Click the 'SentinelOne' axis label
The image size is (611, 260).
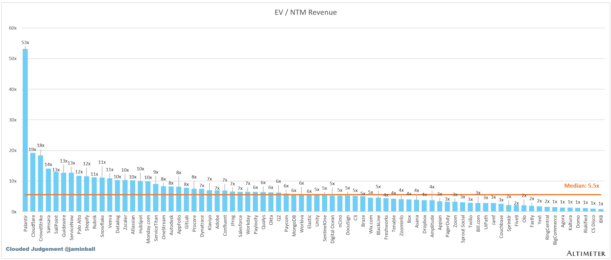pos(325,228)
